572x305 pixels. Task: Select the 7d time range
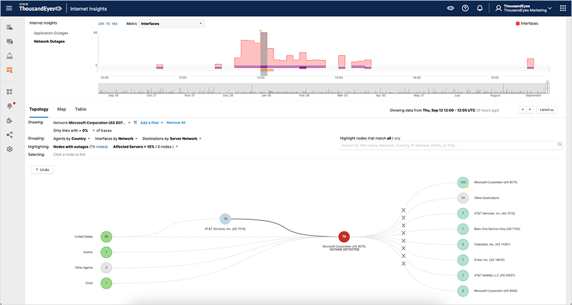click(108, 23)
